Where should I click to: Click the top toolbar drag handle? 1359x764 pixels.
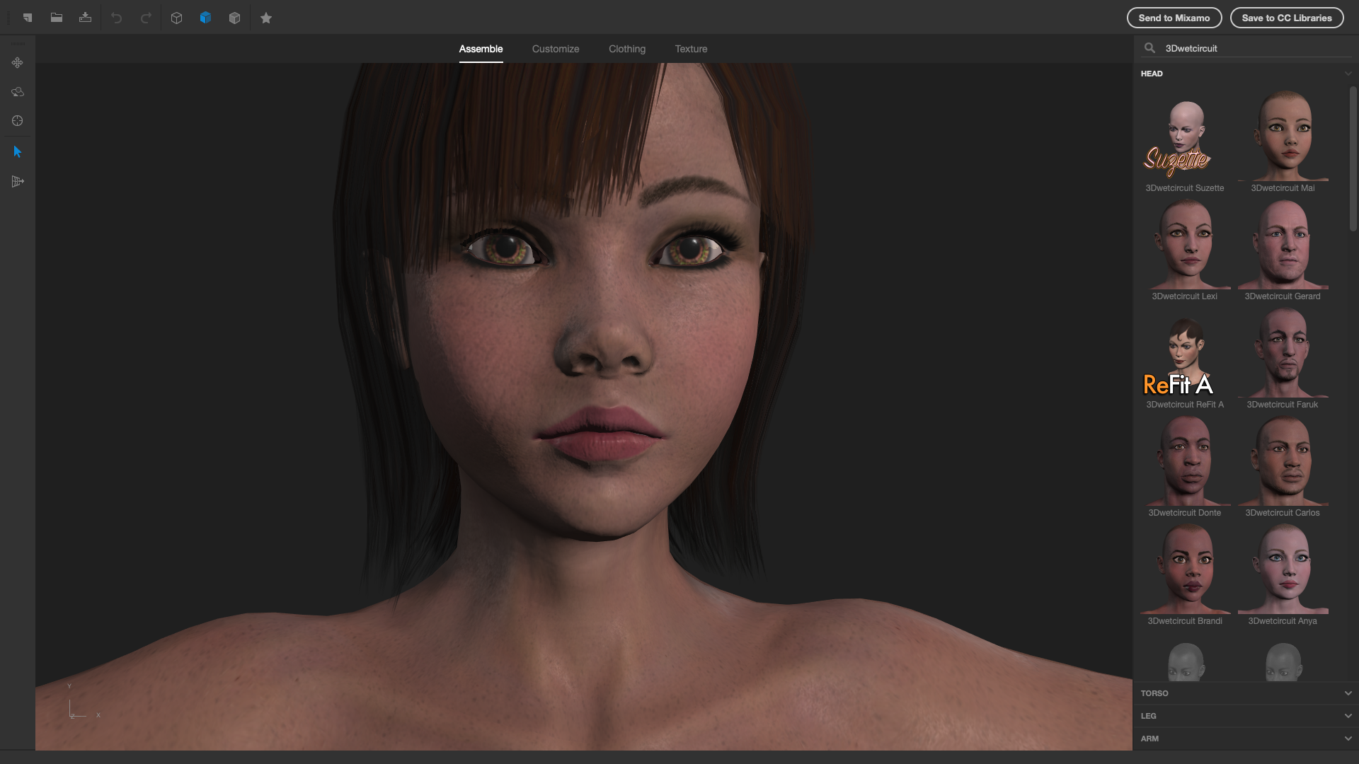pos(8,18)
